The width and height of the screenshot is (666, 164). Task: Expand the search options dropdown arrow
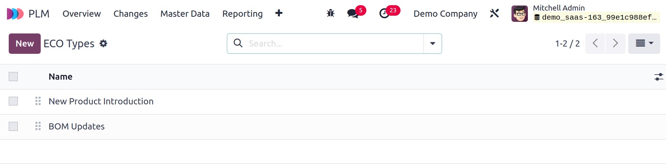point(433,44)
